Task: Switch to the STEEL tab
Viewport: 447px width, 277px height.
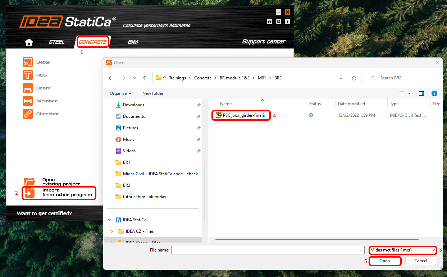Action: tap(56, 42)
